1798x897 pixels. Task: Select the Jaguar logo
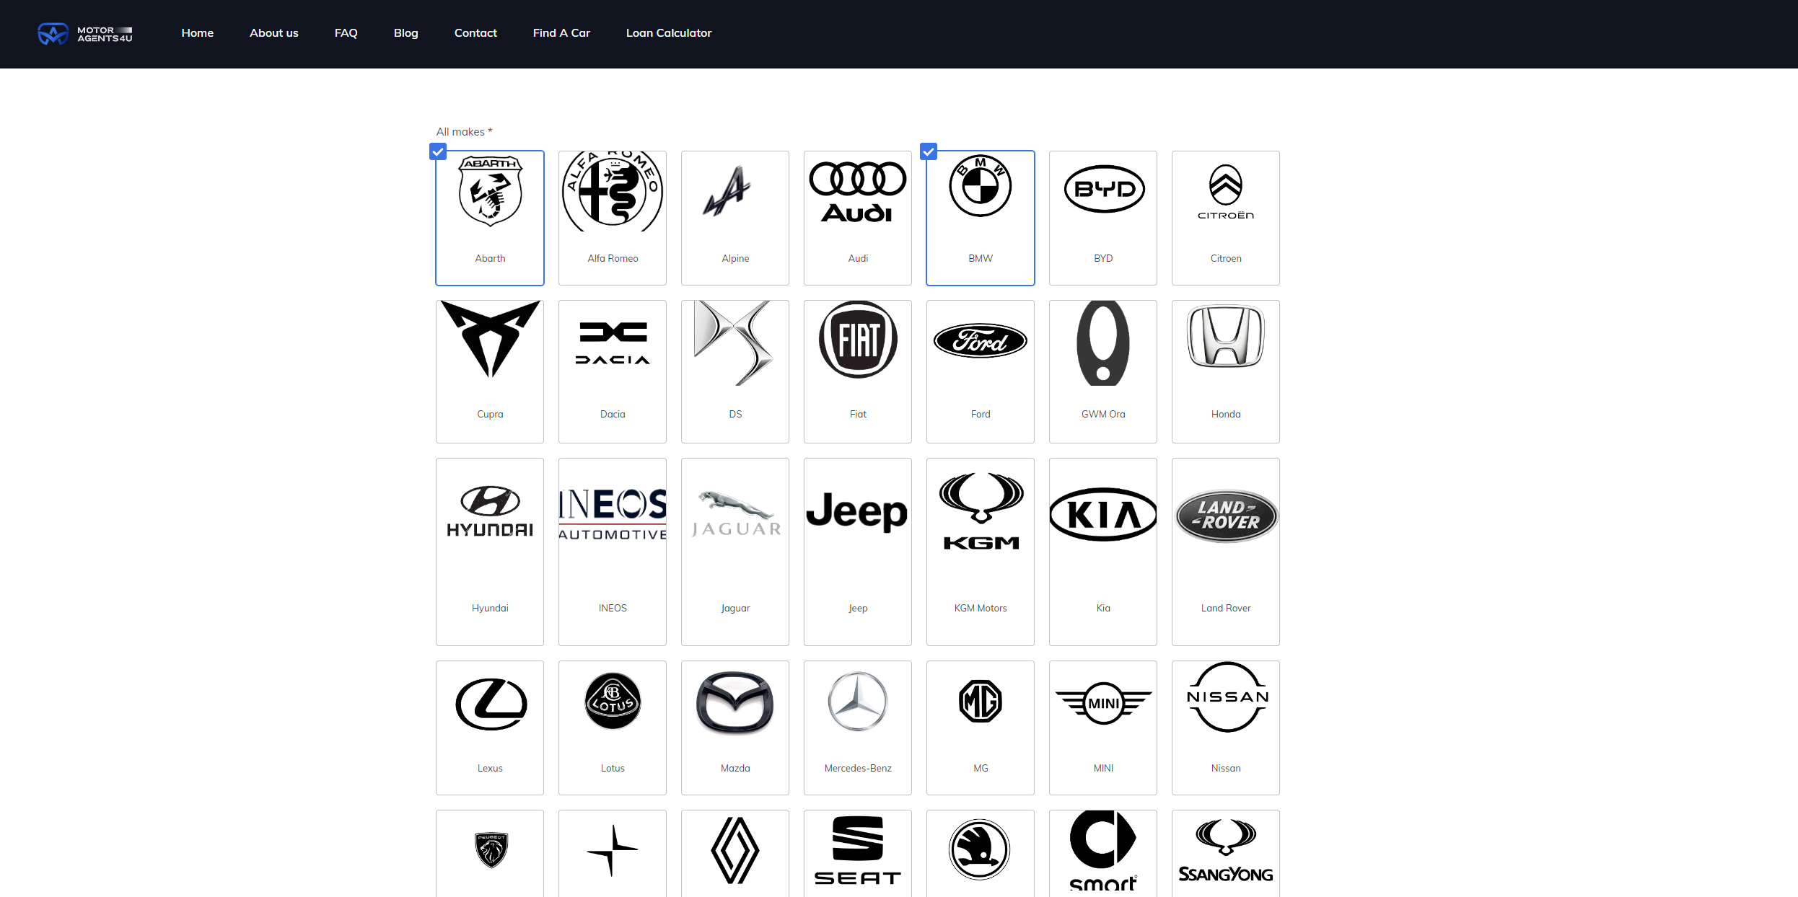[736, 513]
